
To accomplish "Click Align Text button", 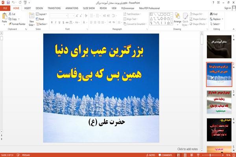I will click(130, 19).
